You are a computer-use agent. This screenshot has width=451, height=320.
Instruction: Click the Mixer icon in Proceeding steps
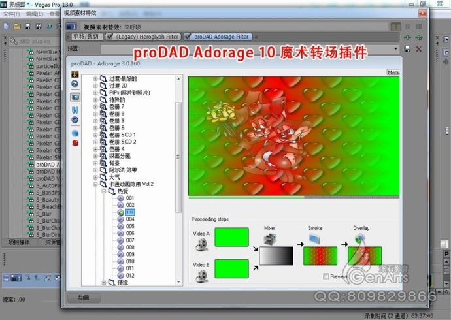point(270,239)
